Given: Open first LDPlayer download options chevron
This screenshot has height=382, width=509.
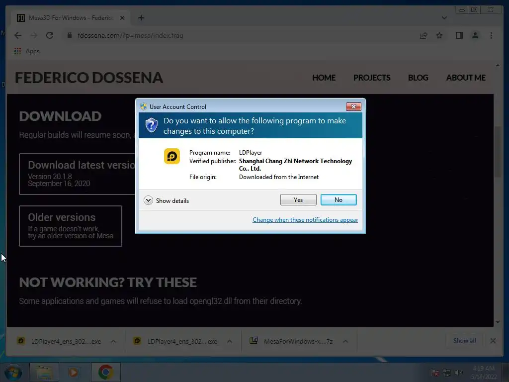Looking at the screenshot, I should 113,341.
